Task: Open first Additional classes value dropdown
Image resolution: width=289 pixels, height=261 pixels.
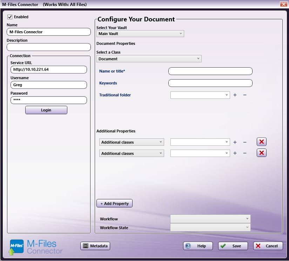Action: 200,142
